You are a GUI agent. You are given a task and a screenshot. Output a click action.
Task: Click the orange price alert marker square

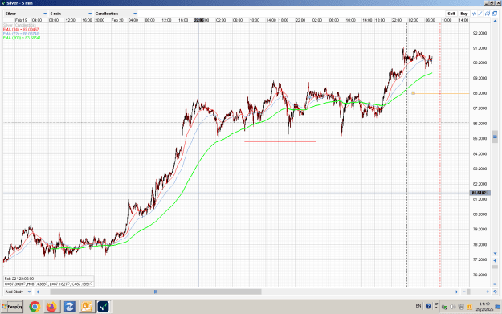pyautogui.click(x=414, y=93)
